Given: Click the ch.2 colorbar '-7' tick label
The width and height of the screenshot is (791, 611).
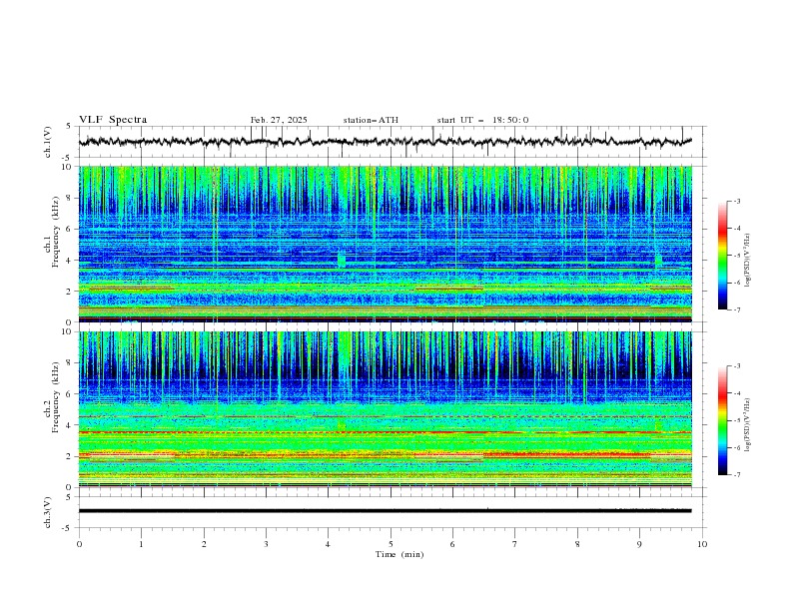Looking at the screenshot, I should (x=736, y=474).
